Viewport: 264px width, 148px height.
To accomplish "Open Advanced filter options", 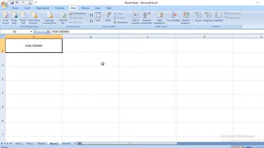I will click(120, 22).
